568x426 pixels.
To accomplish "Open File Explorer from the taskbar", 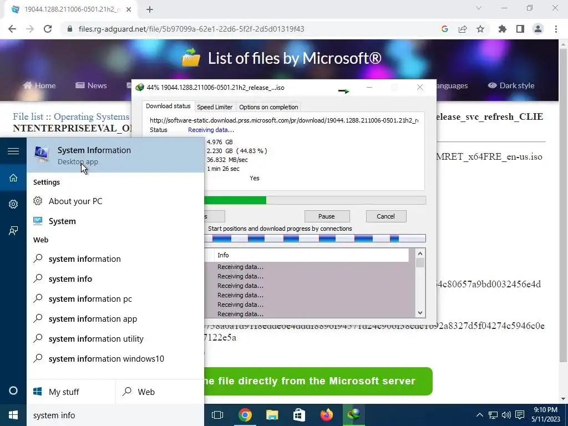I will [x=272, y=415].
